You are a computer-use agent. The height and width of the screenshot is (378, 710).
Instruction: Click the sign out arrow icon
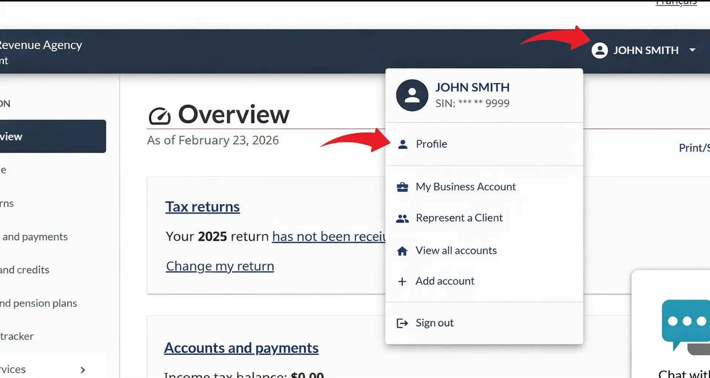tap(402, 323)
